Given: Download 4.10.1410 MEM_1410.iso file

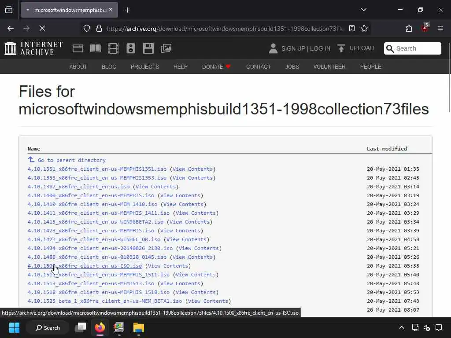Looking at the screenshot, I should pos(92,204).
